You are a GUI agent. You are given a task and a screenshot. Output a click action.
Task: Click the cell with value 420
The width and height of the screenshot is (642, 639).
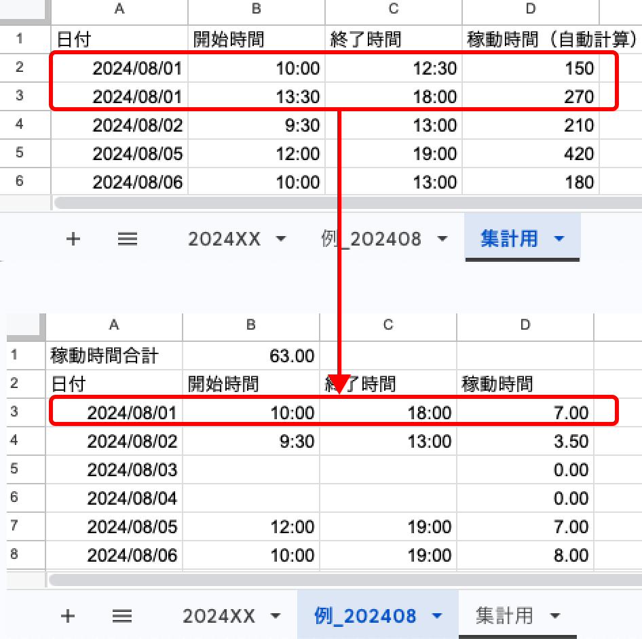(x=531, y=153)
